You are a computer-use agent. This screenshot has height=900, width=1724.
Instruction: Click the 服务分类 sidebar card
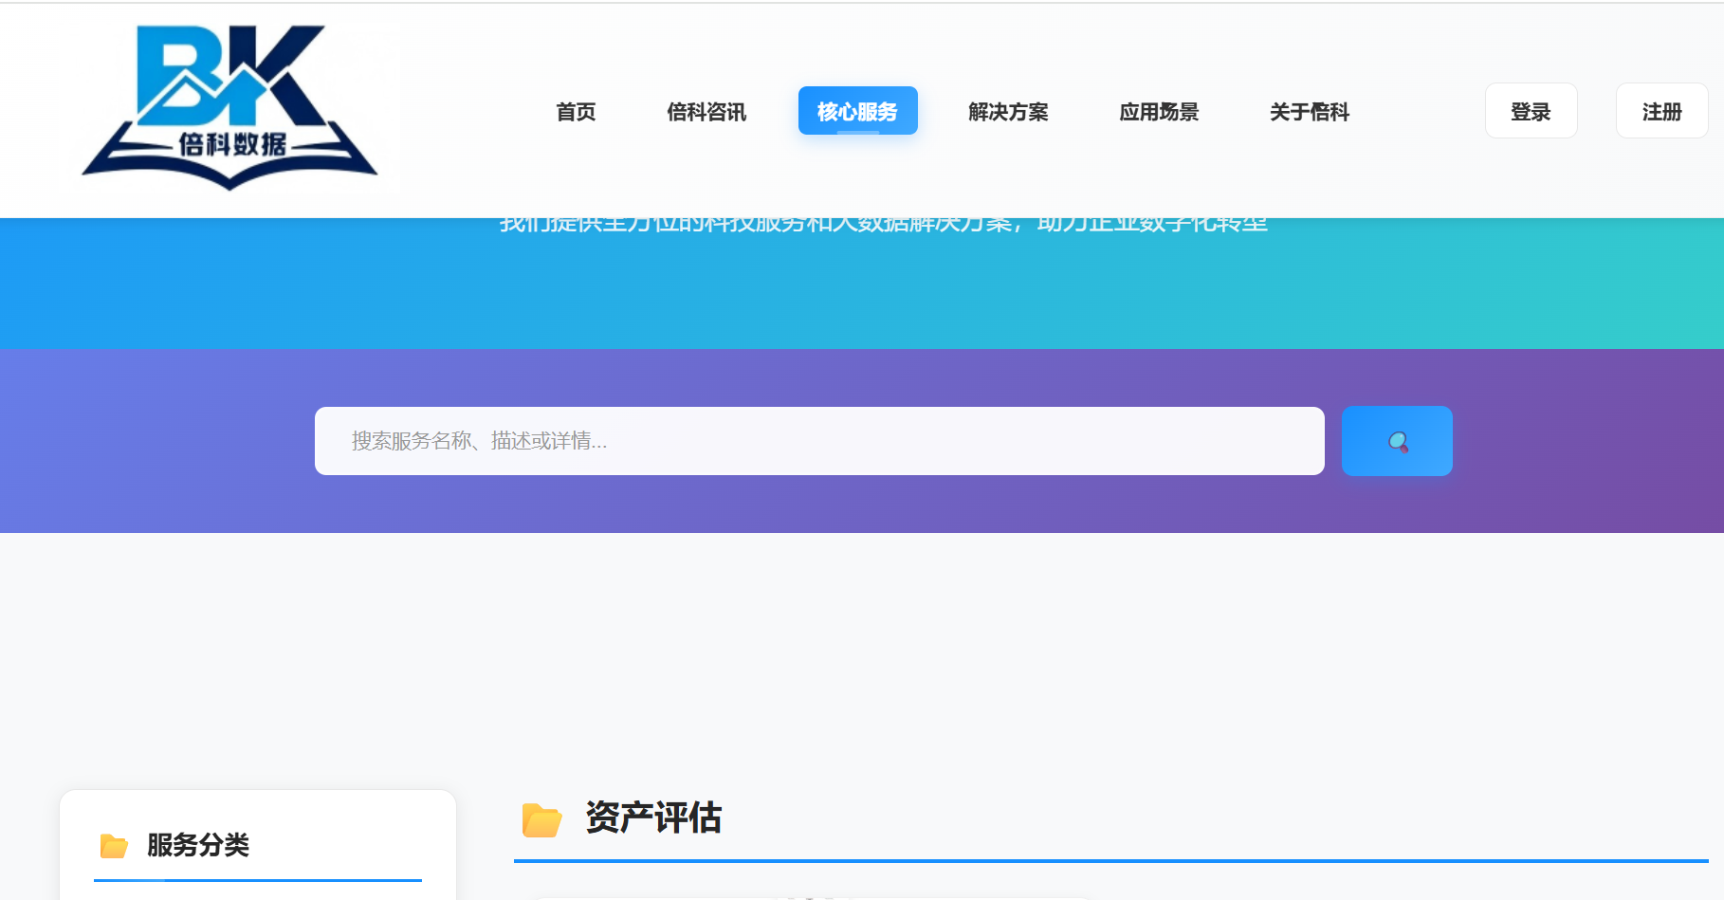pos(258,845)
